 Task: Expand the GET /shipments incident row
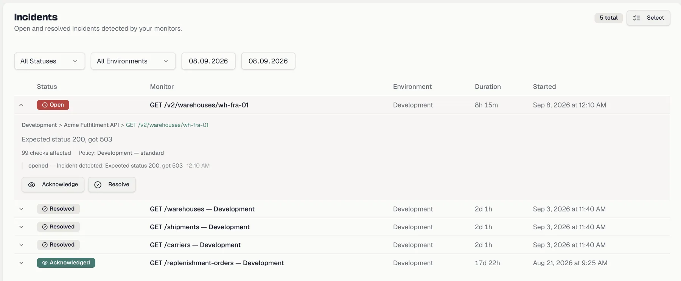coord(21,227)
